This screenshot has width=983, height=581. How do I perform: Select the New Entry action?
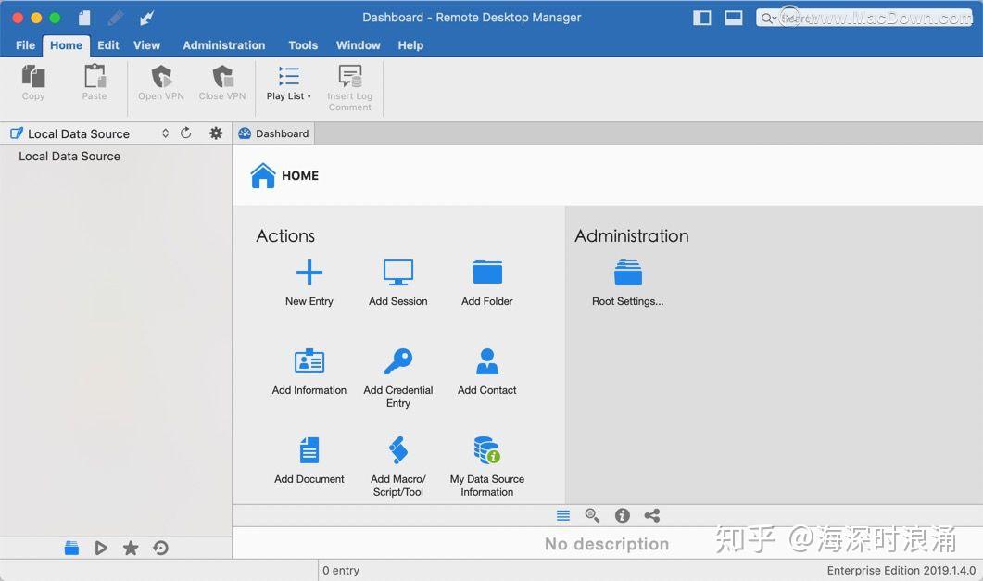coord(309,272)
